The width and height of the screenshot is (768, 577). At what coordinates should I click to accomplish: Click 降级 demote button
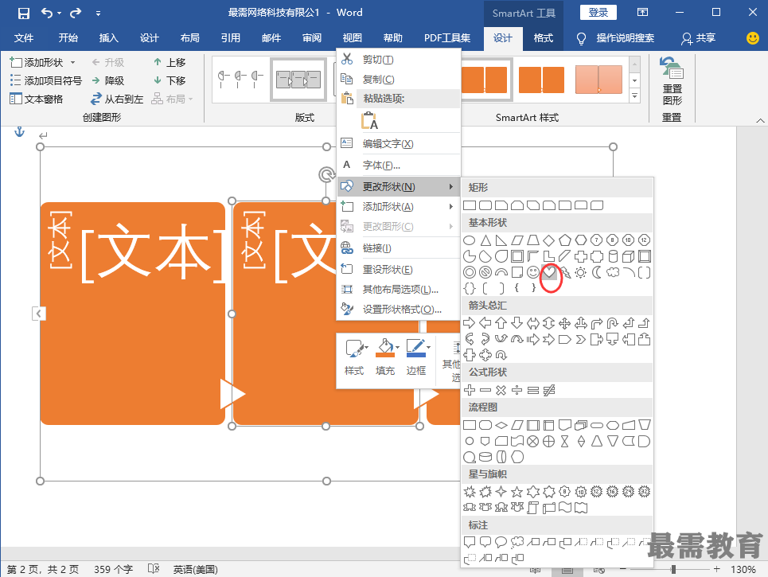[x=108, y=80]
